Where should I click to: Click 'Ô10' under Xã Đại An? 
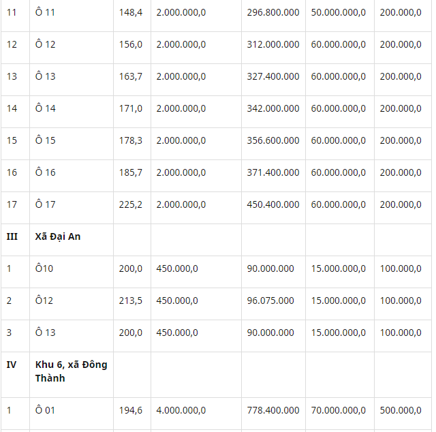tap(44, 268)
